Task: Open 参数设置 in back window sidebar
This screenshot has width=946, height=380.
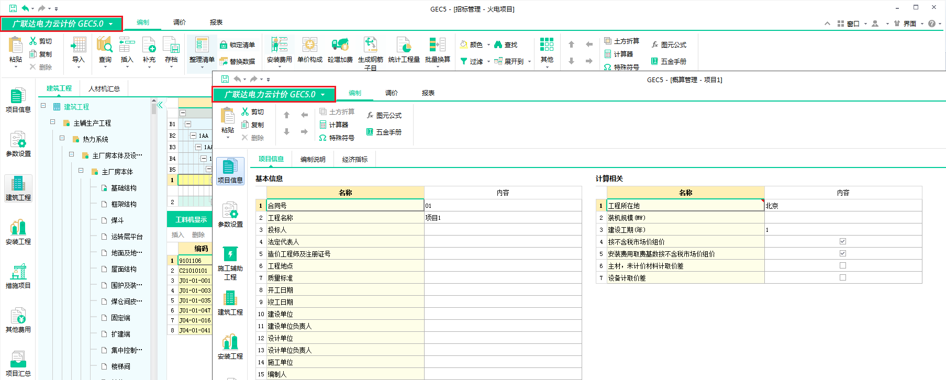Action: (18, 144)
